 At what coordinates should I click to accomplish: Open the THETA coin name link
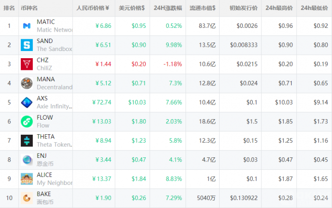point(46,137)
